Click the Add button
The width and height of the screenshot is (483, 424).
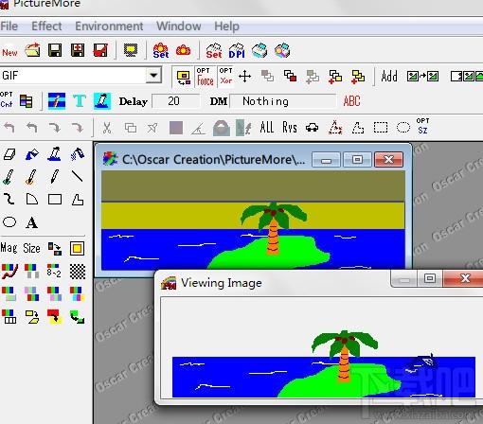point(389,76)
